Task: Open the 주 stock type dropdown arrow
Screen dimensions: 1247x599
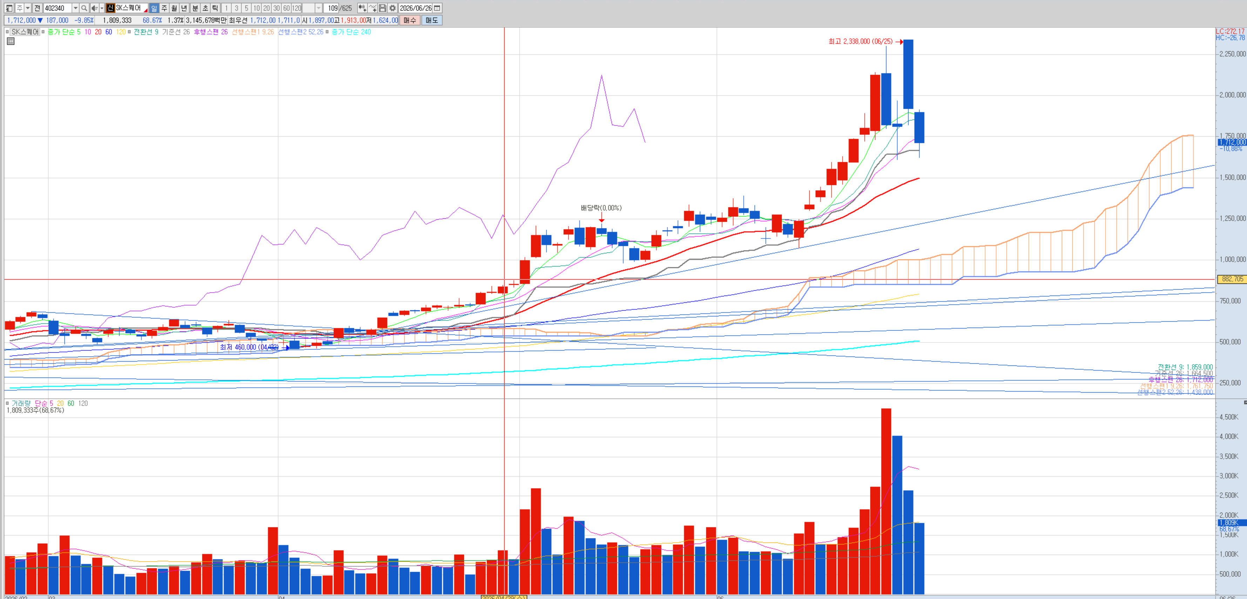Action: click(x=28, y=8)
